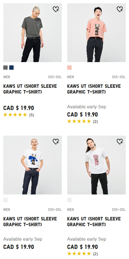Wishlist the white shirt with pink figure
Image resolution: width=129 pixels, height=259 pixels.
(x=120, y=142)
